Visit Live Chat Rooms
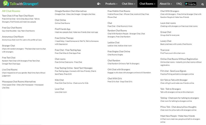Viewport: 206px width, 125px height. [x=10, y=70]
